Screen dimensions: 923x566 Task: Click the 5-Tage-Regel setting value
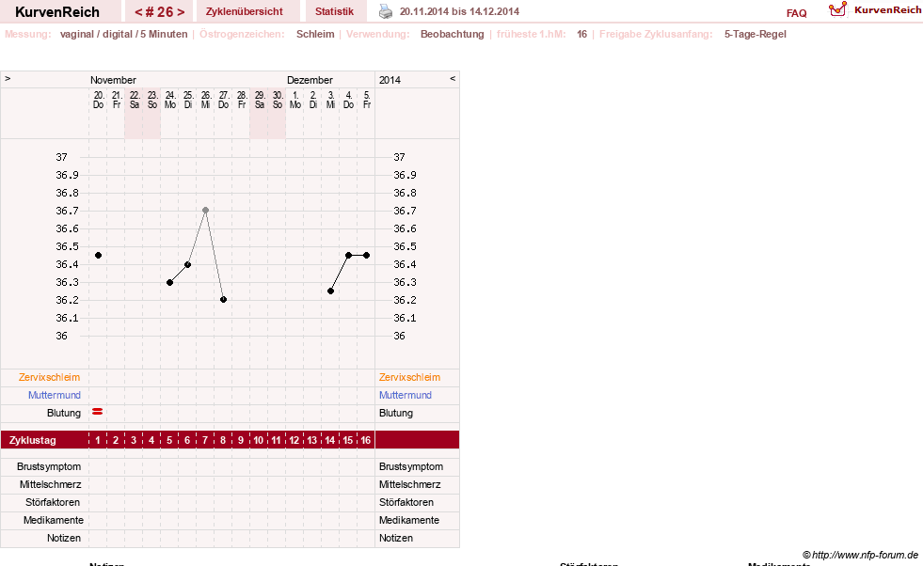(x=756, y=34)
